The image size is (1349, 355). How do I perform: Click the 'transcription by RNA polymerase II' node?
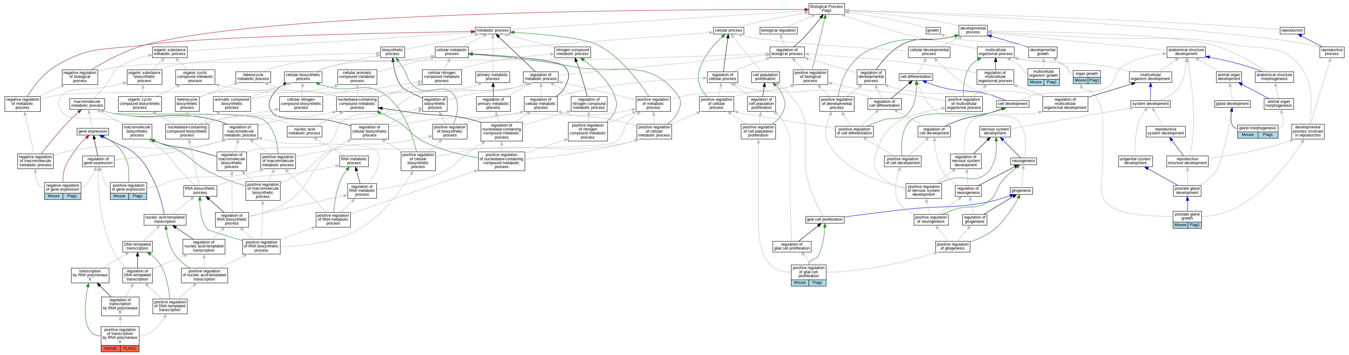click(90, 275)
